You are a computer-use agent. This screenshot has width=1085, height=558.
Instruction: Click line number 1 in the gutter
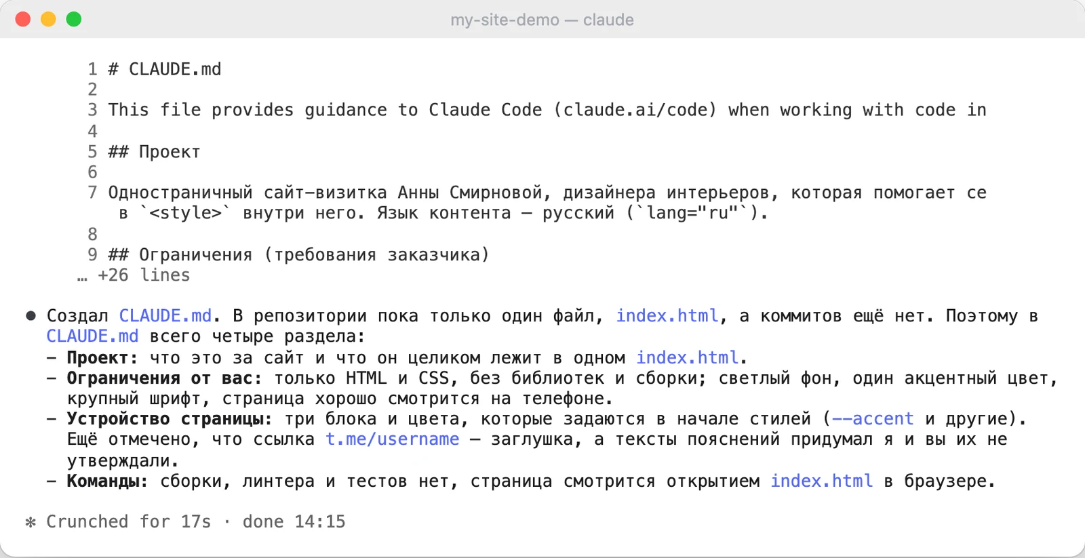93,69
